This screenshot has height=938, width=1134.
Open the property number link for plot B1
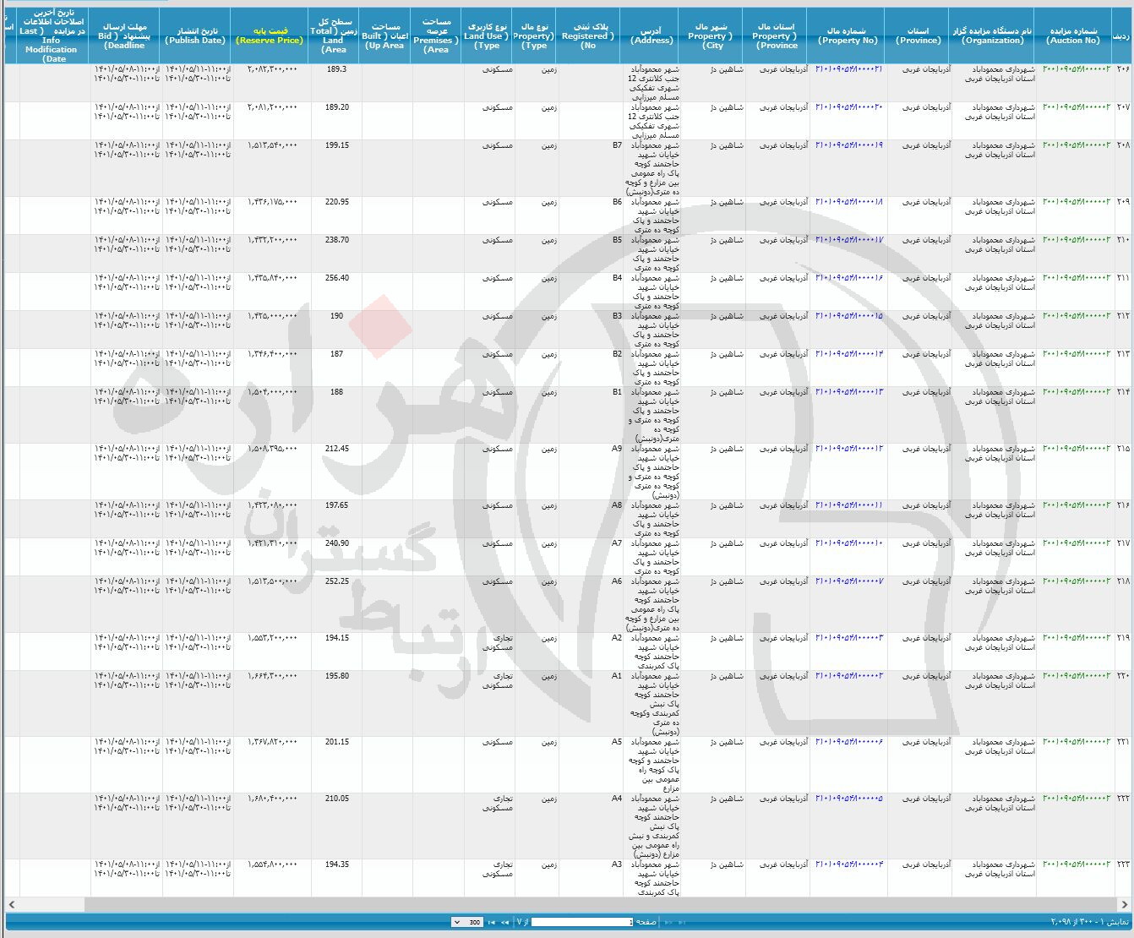coord(848,392)
